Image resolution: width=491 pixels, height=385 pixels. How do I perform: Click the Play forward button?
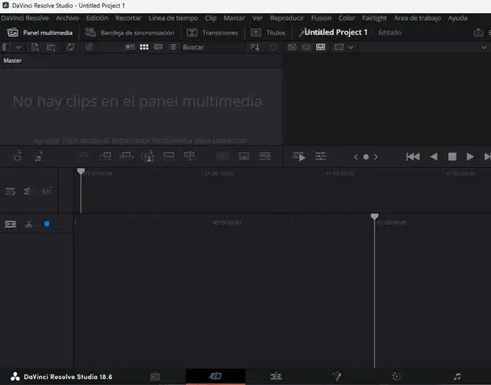tap(470, 156)
